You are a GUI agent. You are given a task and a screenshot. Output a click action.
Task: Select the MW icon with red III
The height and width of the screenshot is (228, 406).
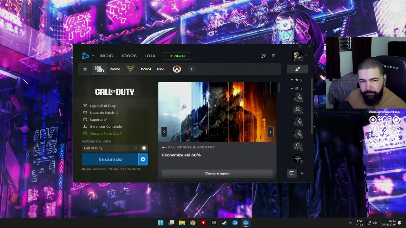point(161,69)
